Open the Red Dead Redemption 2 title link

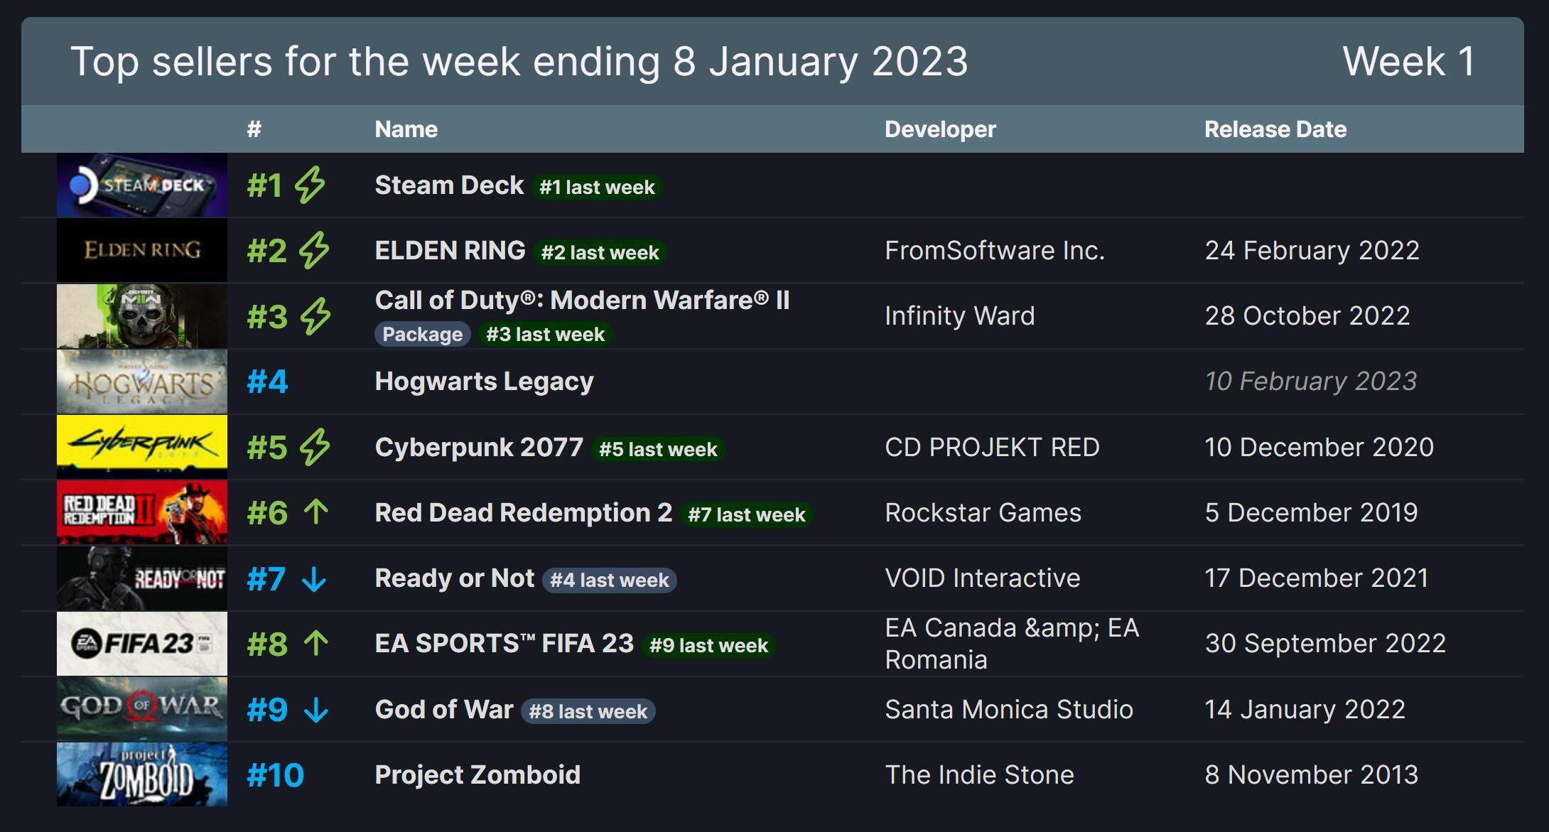(x=523, y=513)
